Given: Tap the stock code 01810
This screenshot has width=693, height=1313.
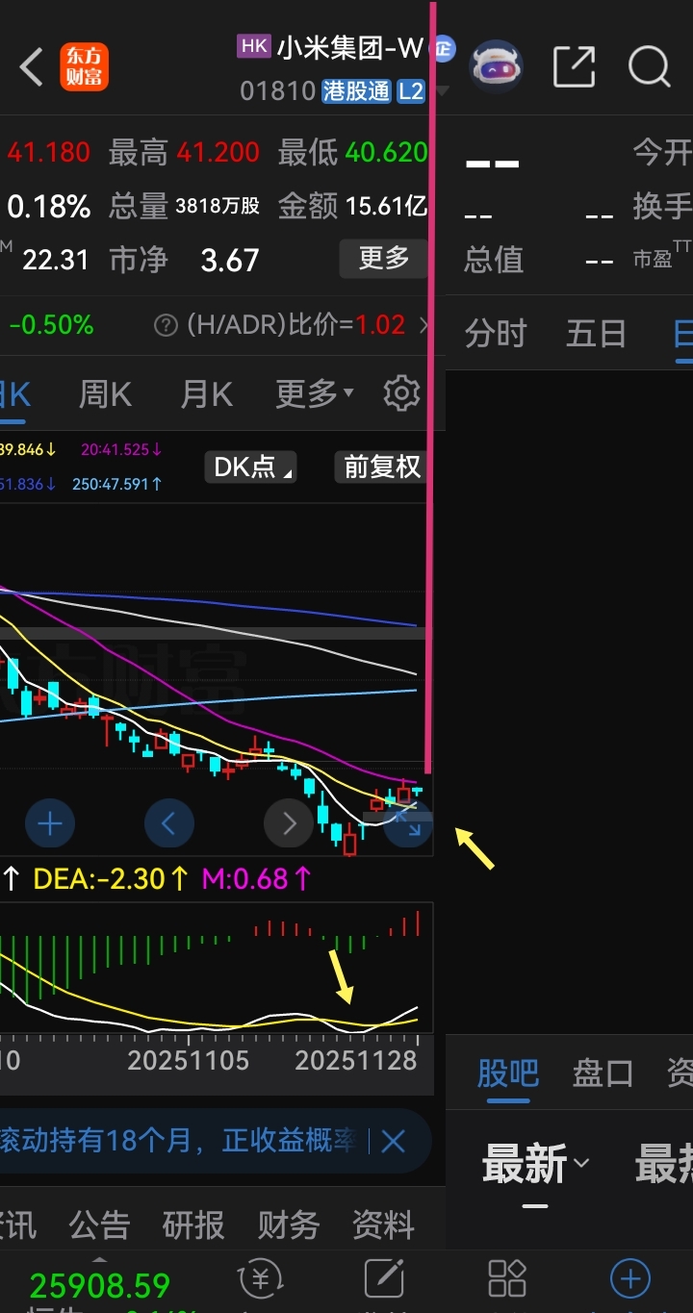Looking at the screenshot, I should click(x=278, y=91).
